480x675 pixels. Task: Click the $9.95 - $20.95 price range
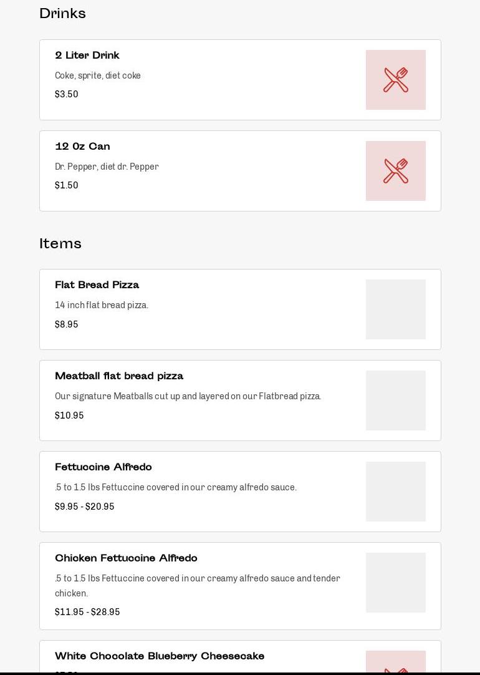[x=85, y=507]
